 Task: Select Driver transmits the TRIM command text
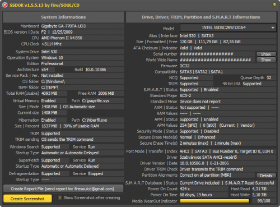point(211,169)
